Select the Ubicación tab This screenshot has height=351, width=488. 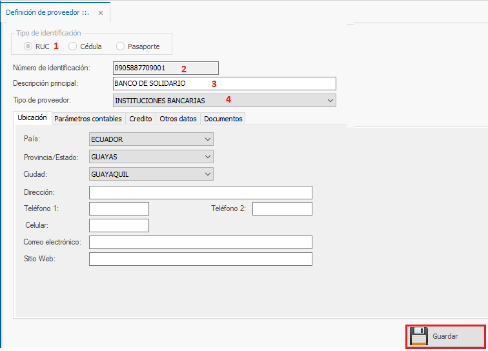pos(32,118)
